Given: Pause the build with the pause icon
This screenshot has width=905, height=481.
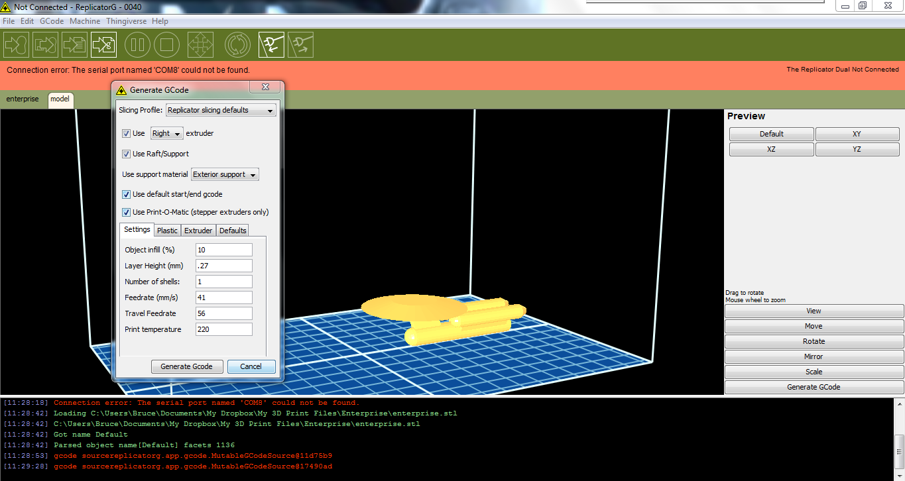Looking at the screenshot, I should click(137, 45).
